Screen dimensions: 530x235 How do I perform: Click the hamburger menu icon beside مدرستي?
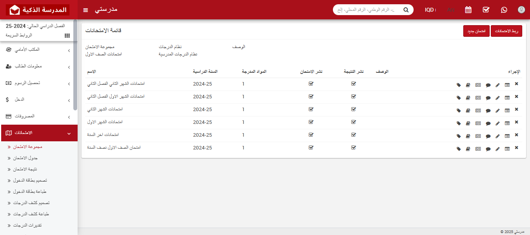coord(85,10)
